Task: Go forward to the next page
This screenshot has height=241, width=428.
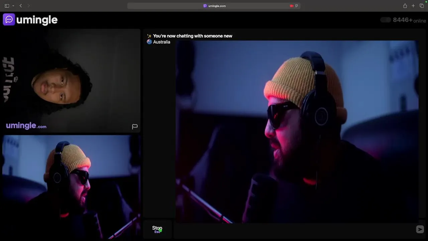Action: (28, 6)
